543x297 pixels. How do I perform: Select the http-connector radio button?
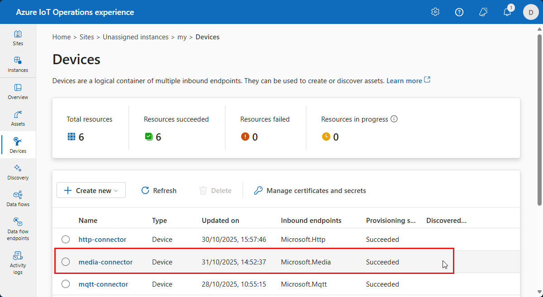coord(66,239)
